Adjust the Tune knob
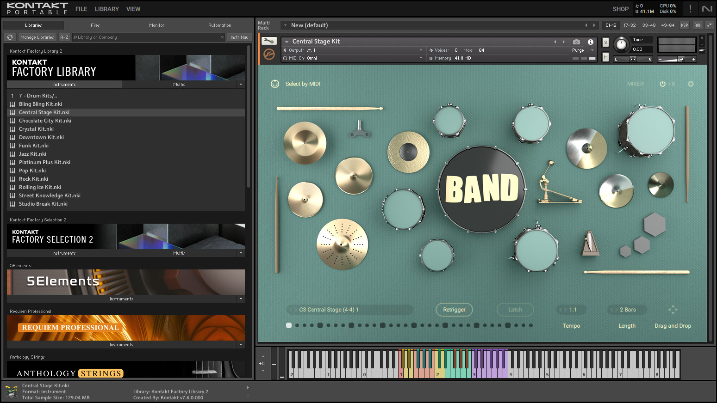717x403 pixels. 621,44
